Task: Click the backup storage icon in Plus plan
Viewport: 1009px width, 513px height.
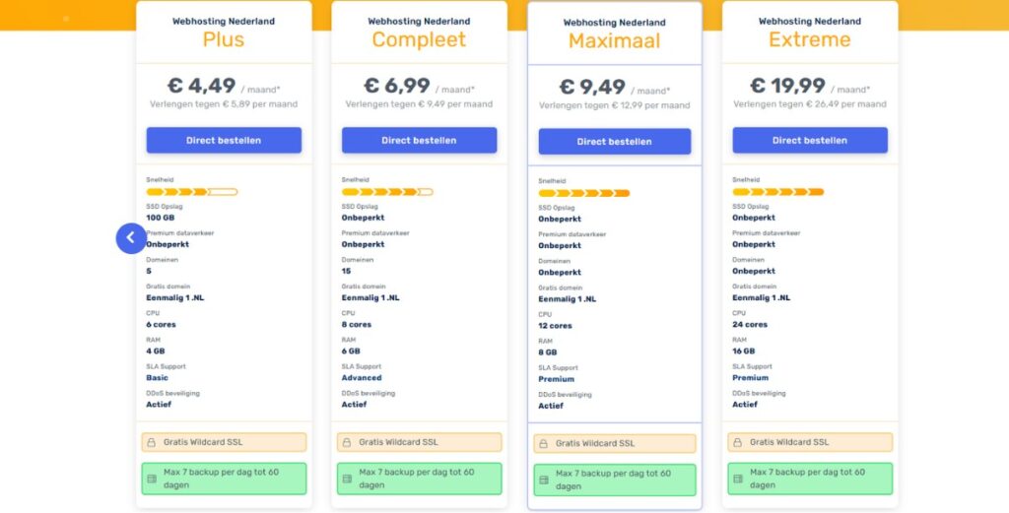Action: 152,479
